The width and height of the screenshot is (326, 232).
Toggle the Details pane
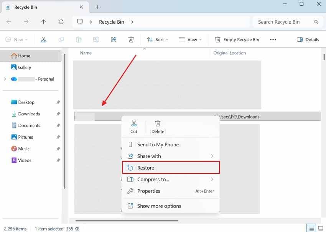(308, 40)
